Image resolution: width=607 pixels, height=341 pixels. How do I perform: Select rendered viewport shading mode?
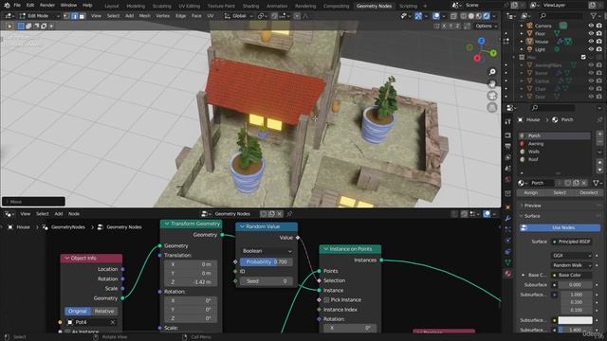pos(487,16)
